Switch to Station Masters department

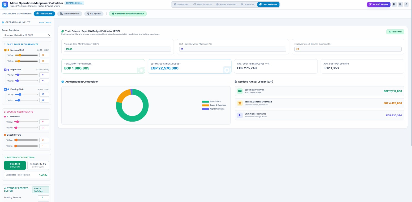point(70,14)
